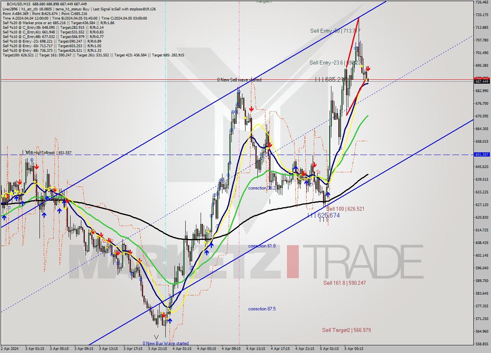
Task: Select the 633.205 price axis value
Action: pos(482,192)
